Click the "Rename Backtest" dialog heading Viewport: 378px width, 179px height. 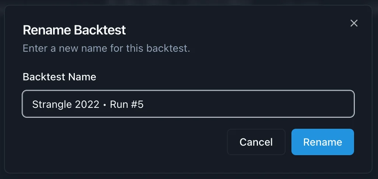coord(74,30)
